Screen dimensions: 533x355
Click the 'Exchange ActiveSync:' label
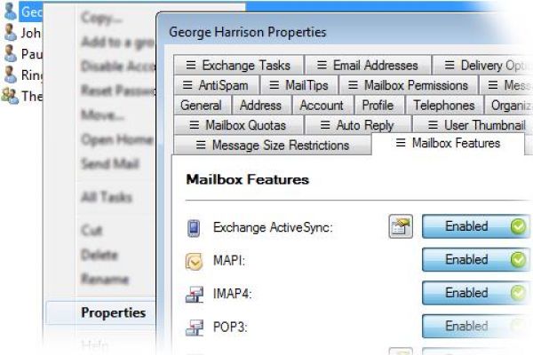pos(273,227)
